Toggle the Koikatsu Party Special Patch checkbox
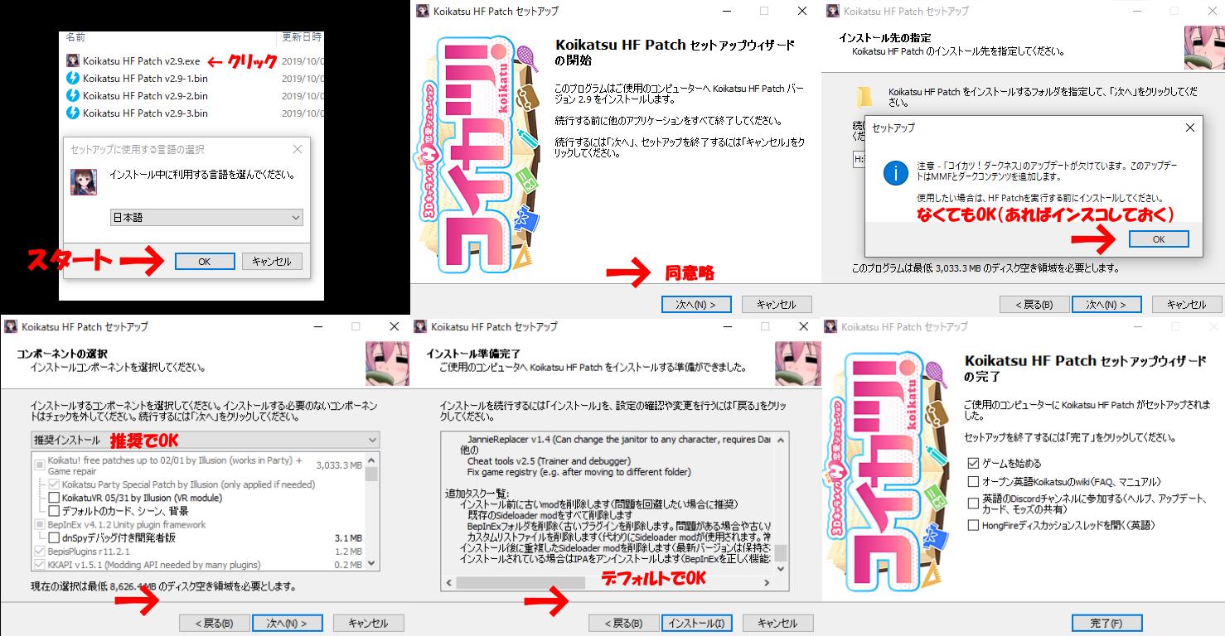1225x636 pixels. (x=54, y=484)
